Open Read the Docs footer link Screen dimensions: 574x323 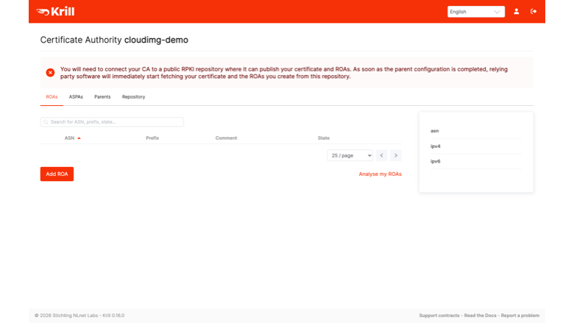tap(480, 316)
